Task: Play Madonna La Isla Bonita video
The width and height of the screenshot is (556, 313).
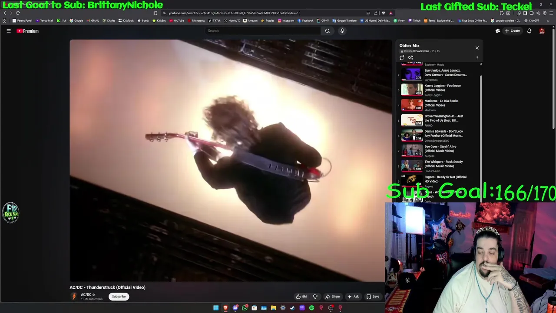Action: point(439,105)
